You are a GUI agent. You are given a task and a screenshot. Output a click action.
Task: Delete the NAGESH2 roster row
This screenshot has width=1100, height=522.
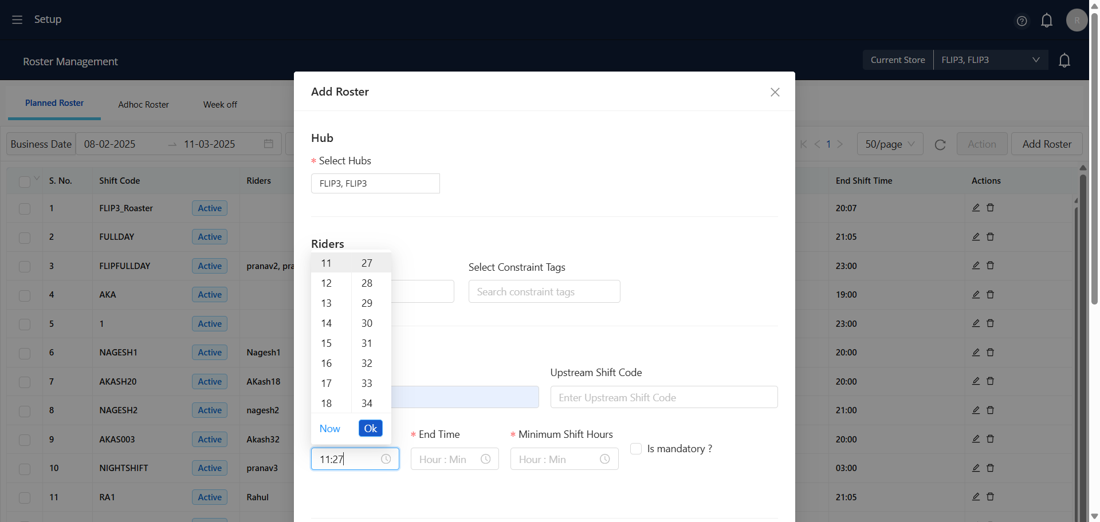point(990,410)
